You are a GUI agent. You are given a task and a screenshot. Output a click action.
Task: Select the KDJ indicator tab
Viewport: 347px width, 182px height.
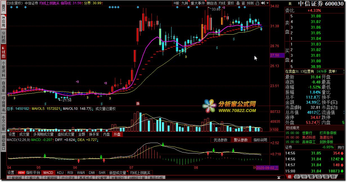point(60,172)
